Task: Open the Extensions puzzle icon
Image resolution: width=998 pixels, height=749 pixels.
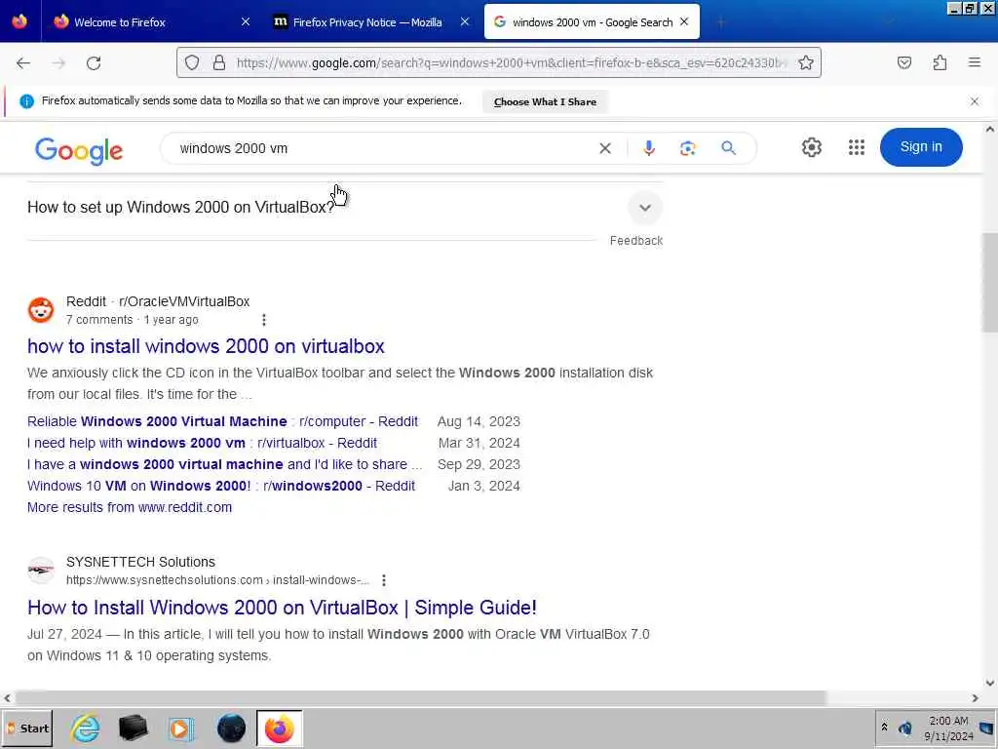Action: click(x=940, y=62)
